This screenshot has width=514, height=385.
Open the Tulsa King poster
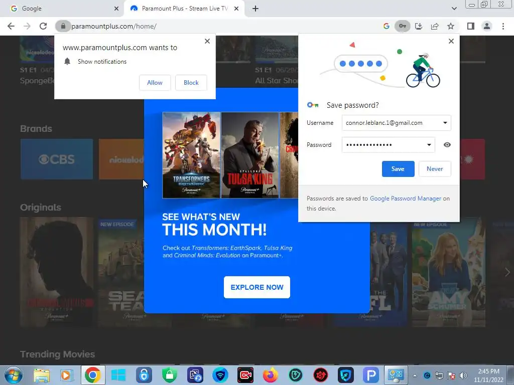click(250, 155)
